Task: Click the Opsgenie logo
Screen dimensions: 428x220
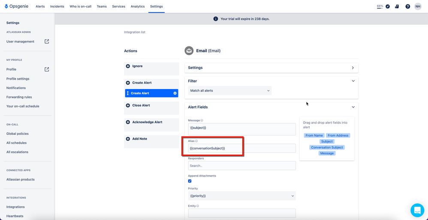Action: pyautogui.click(x=17, y=6)
